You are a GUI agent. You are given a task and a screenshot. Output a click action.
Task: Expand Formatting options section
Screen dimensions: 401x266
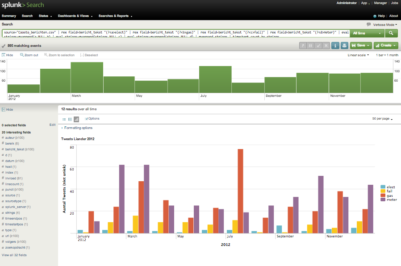(x=78, y=128)
